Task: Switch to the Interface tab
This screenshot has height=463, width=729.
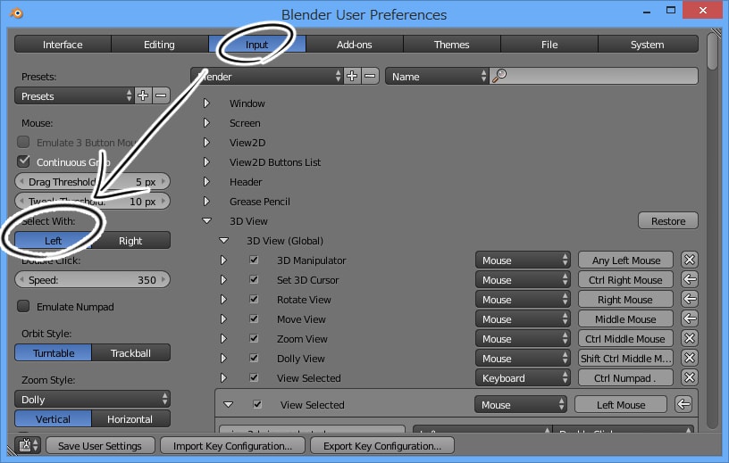Action: coord(63,44)
